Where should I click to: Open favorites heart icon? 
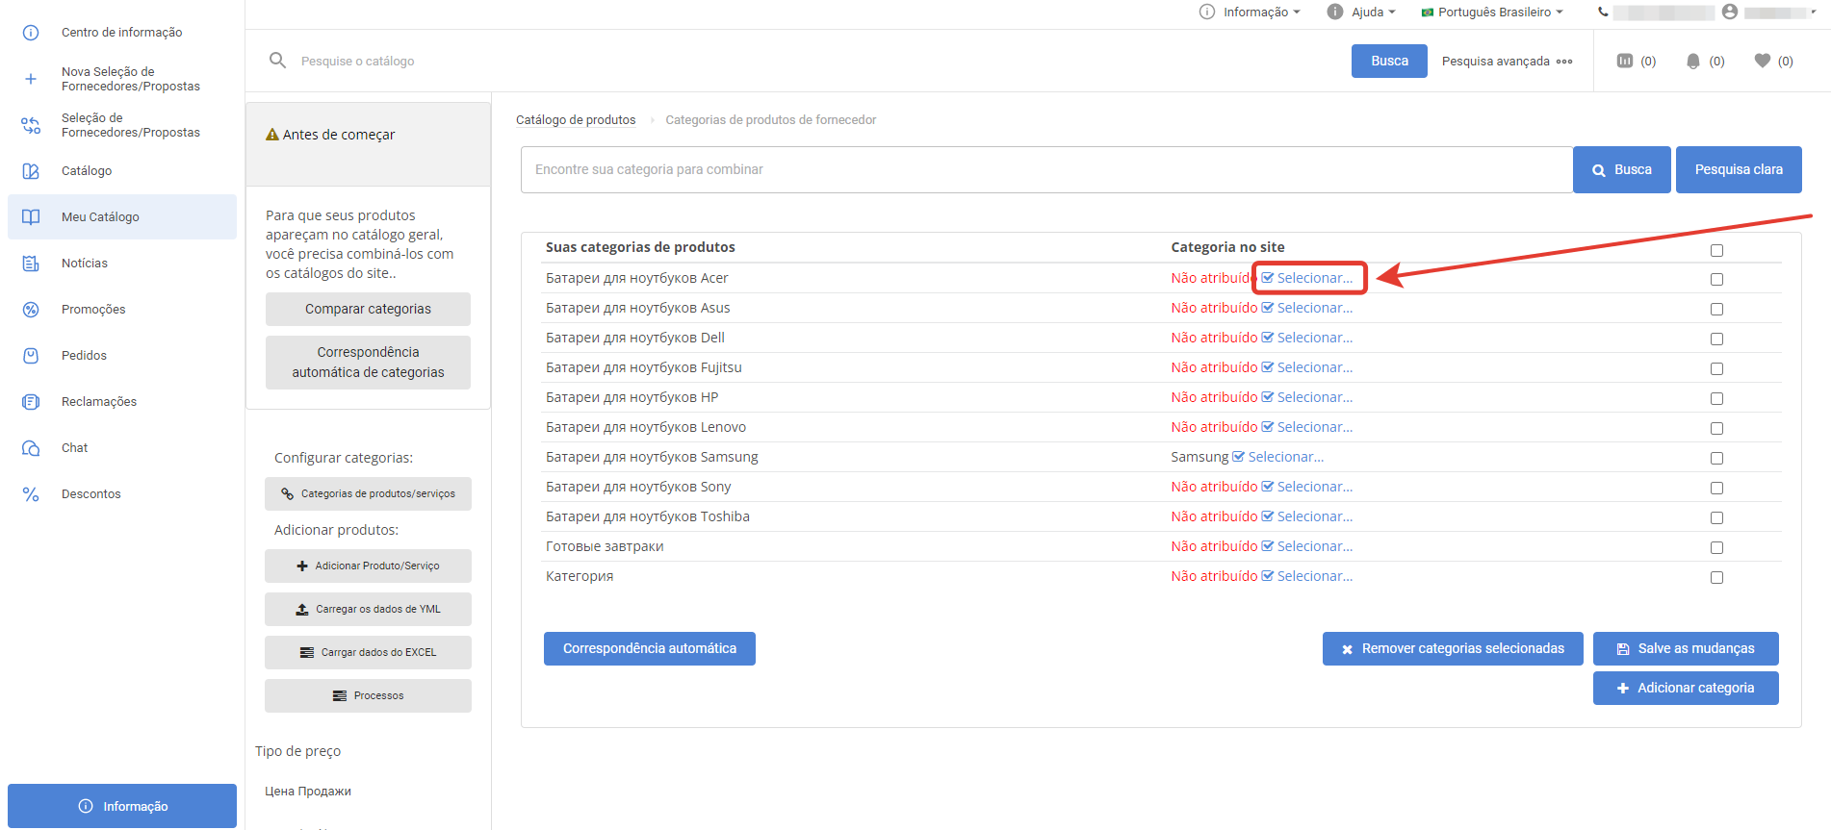1763,61
